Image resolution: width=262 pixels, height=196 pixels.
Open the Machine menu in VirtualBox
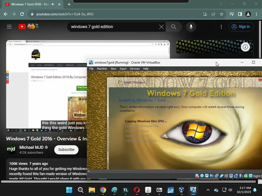tap(102, 69)
